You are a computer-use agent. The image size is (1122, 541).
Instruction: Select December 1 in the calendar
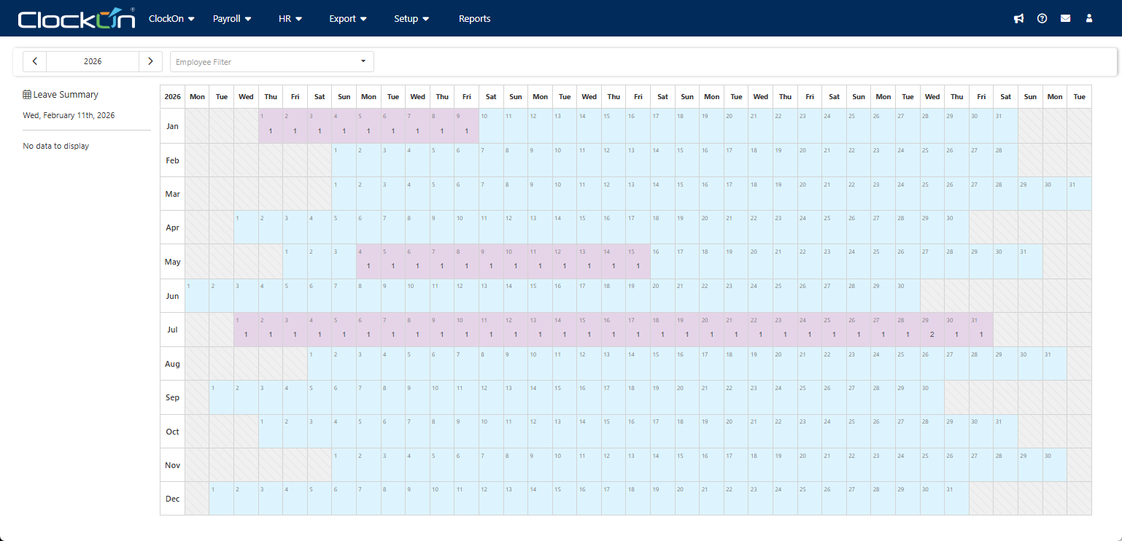coord(222,499)
